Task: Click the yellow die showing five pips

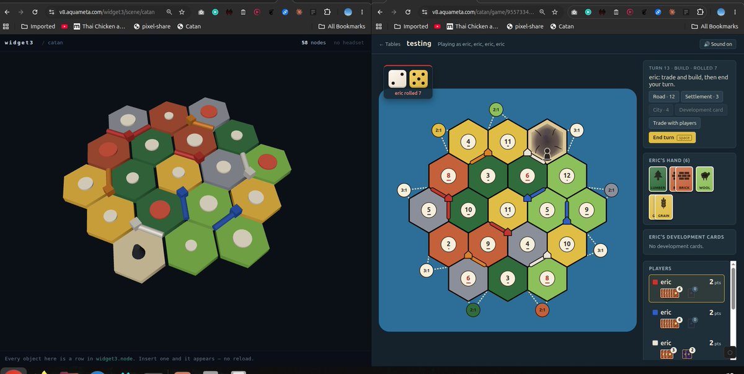Action: coord(418,79)
